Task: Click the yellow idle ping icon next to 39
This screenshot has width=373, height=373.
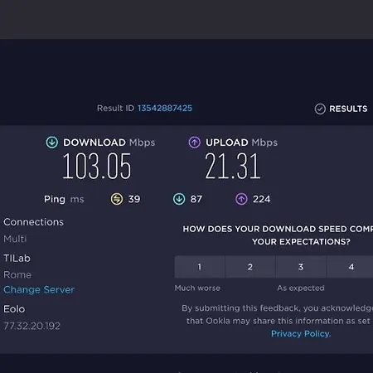Action: pos(117,199)
